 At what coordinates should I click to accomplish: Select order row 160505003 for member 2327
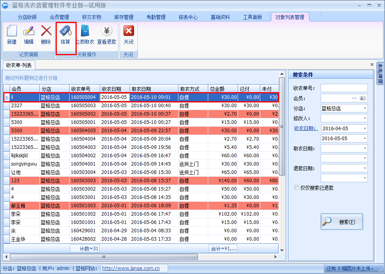(x=141, y=106)
